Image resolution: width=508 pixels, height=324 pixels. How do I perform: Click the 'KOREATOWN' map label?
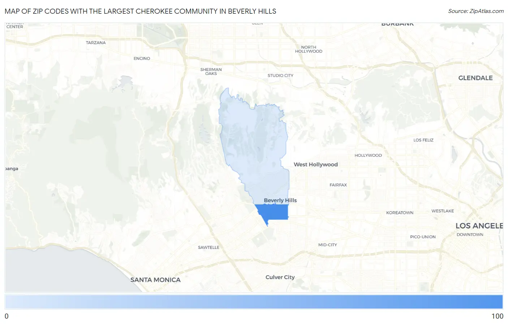[400, 213]
